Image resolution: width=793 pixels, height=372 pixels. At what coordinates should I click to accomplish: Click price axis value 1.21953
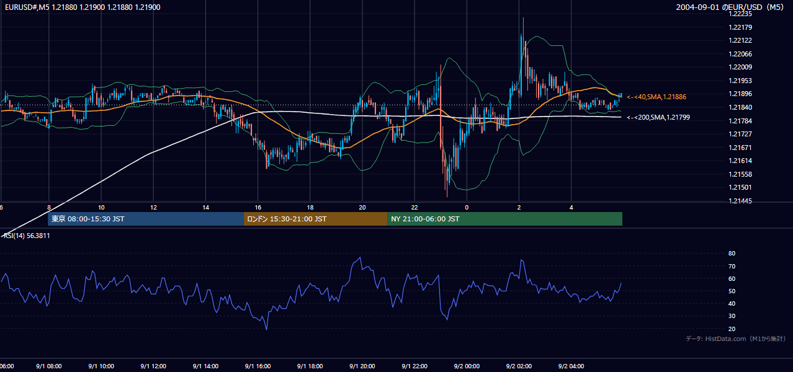(740, 81)
